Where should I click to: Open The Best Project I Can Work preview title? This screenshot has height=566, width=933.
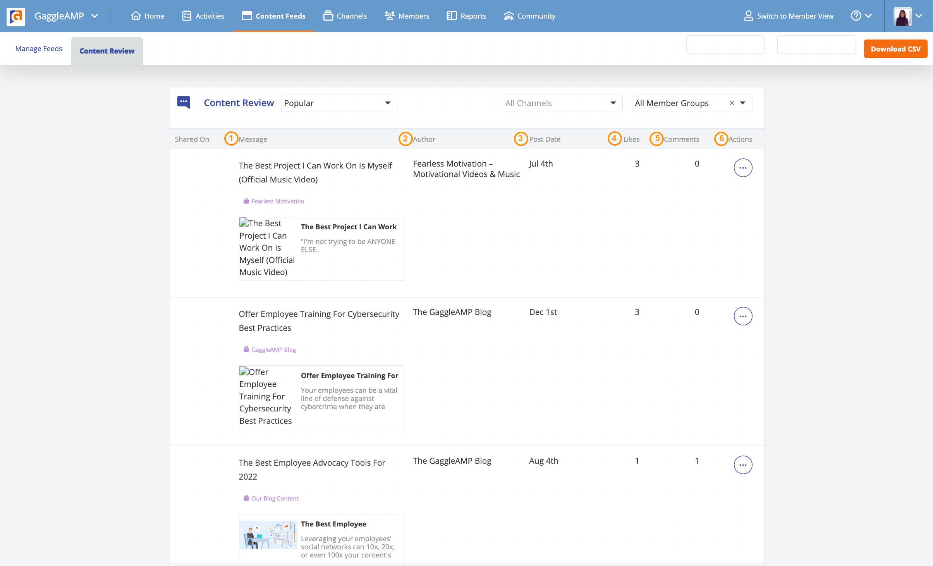tap(349, 227)
